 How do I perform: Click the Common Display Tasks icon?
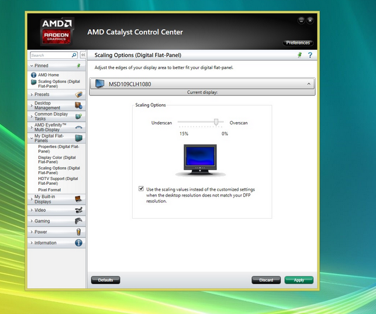pos(79,116)
